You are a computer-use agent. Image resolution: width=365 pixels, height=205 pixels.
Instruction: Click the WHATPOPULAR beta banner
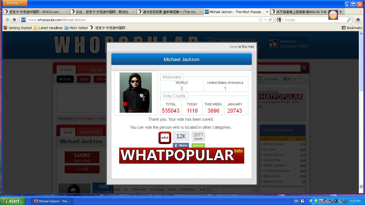pyautogui.click(x=181, y=156)
